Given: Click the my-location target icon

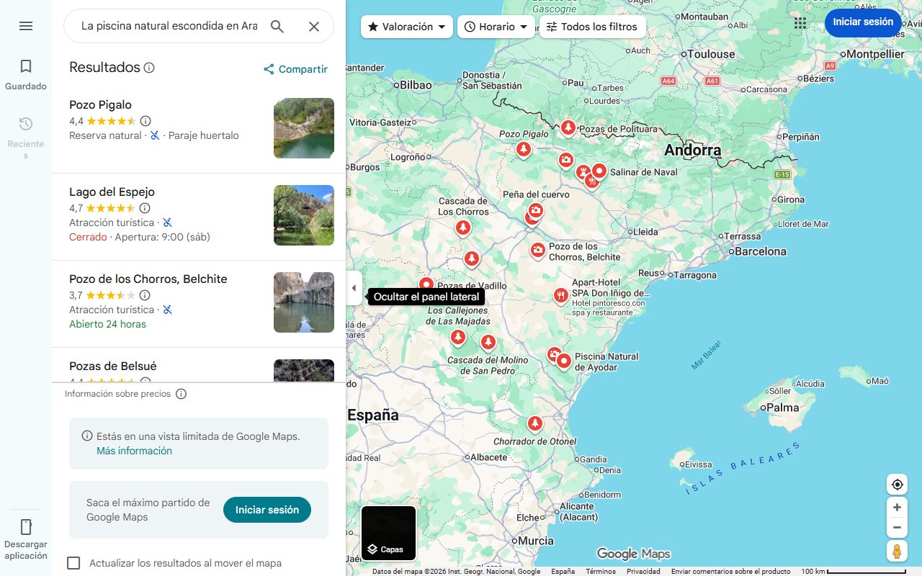Looking at the screenshot, I should tap(897, 484).
